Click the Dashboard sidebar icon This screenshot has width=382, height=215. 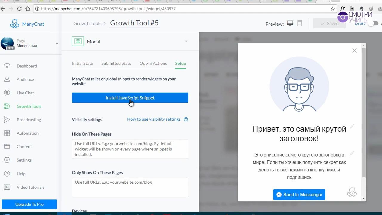click(x=7, y=66)
